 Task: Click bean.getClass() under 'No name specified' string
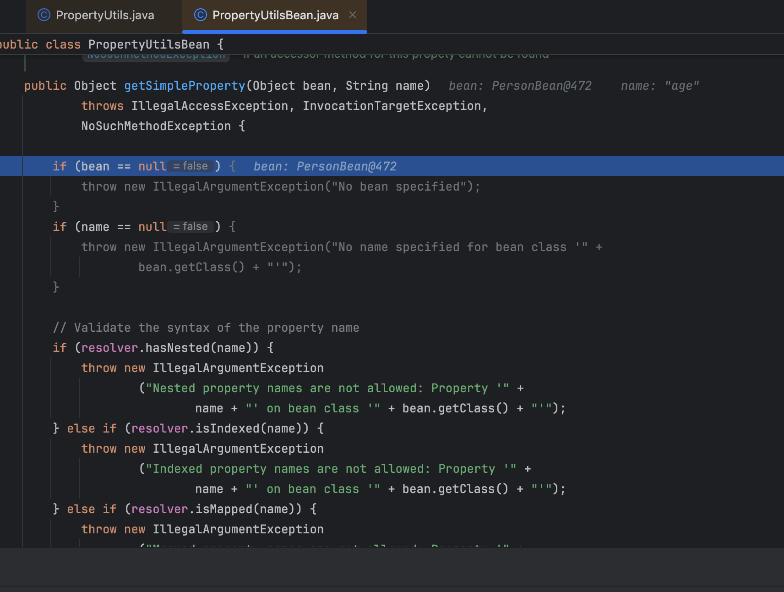191,267
